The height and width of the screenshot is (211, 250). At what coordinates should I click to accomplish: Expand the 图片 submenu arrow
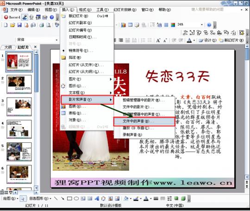111,79
